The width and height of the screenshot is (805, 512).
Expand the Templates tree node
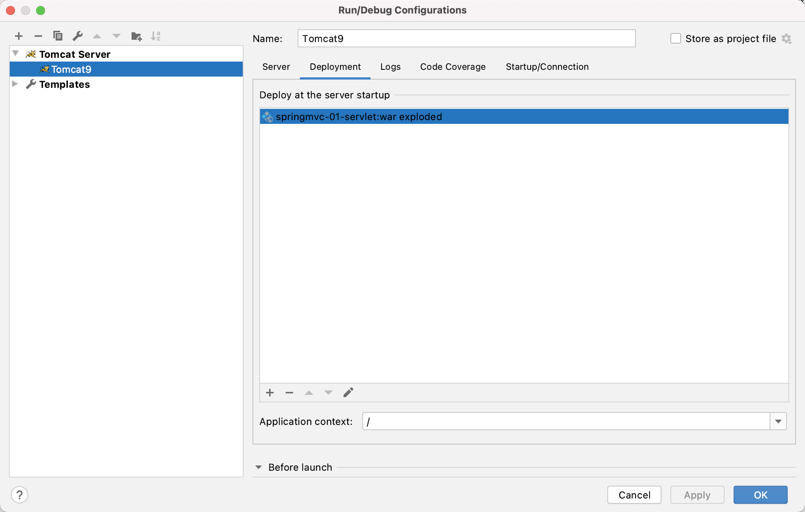[15, 84]
